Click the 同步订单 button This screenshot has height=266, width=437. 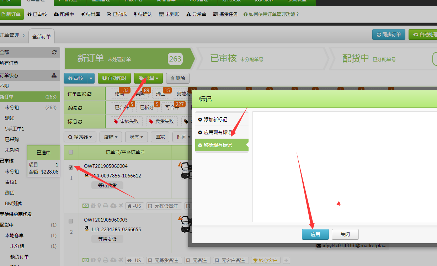coord(389,34)
